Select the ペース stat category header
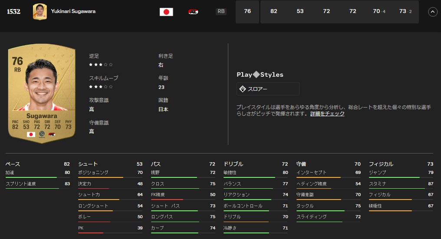The width and height of the screenshot is (441, 239). 13,164
